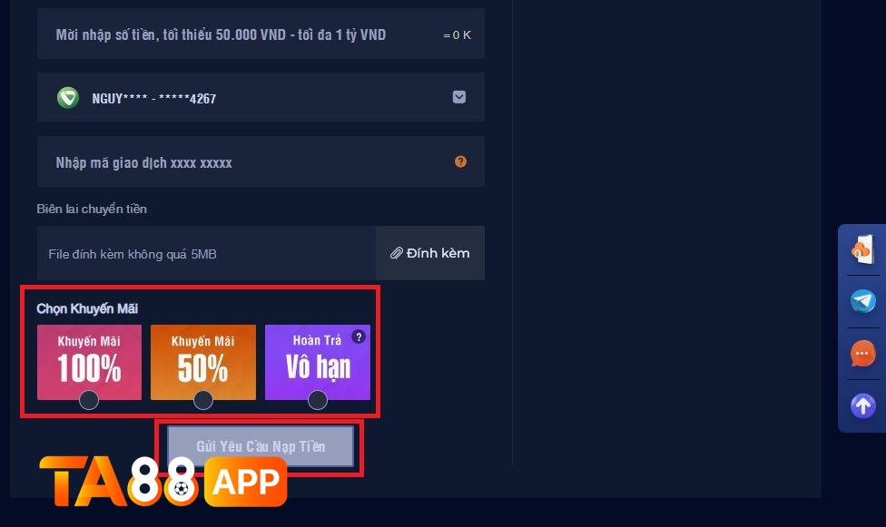Click the deposit amount input field

click(261, 34)
